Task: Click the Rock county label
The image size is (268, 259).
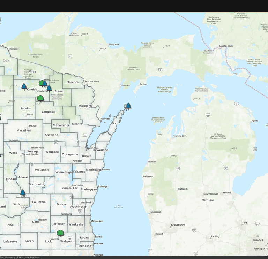Action: pyautogui.click(x=48, y=241)
